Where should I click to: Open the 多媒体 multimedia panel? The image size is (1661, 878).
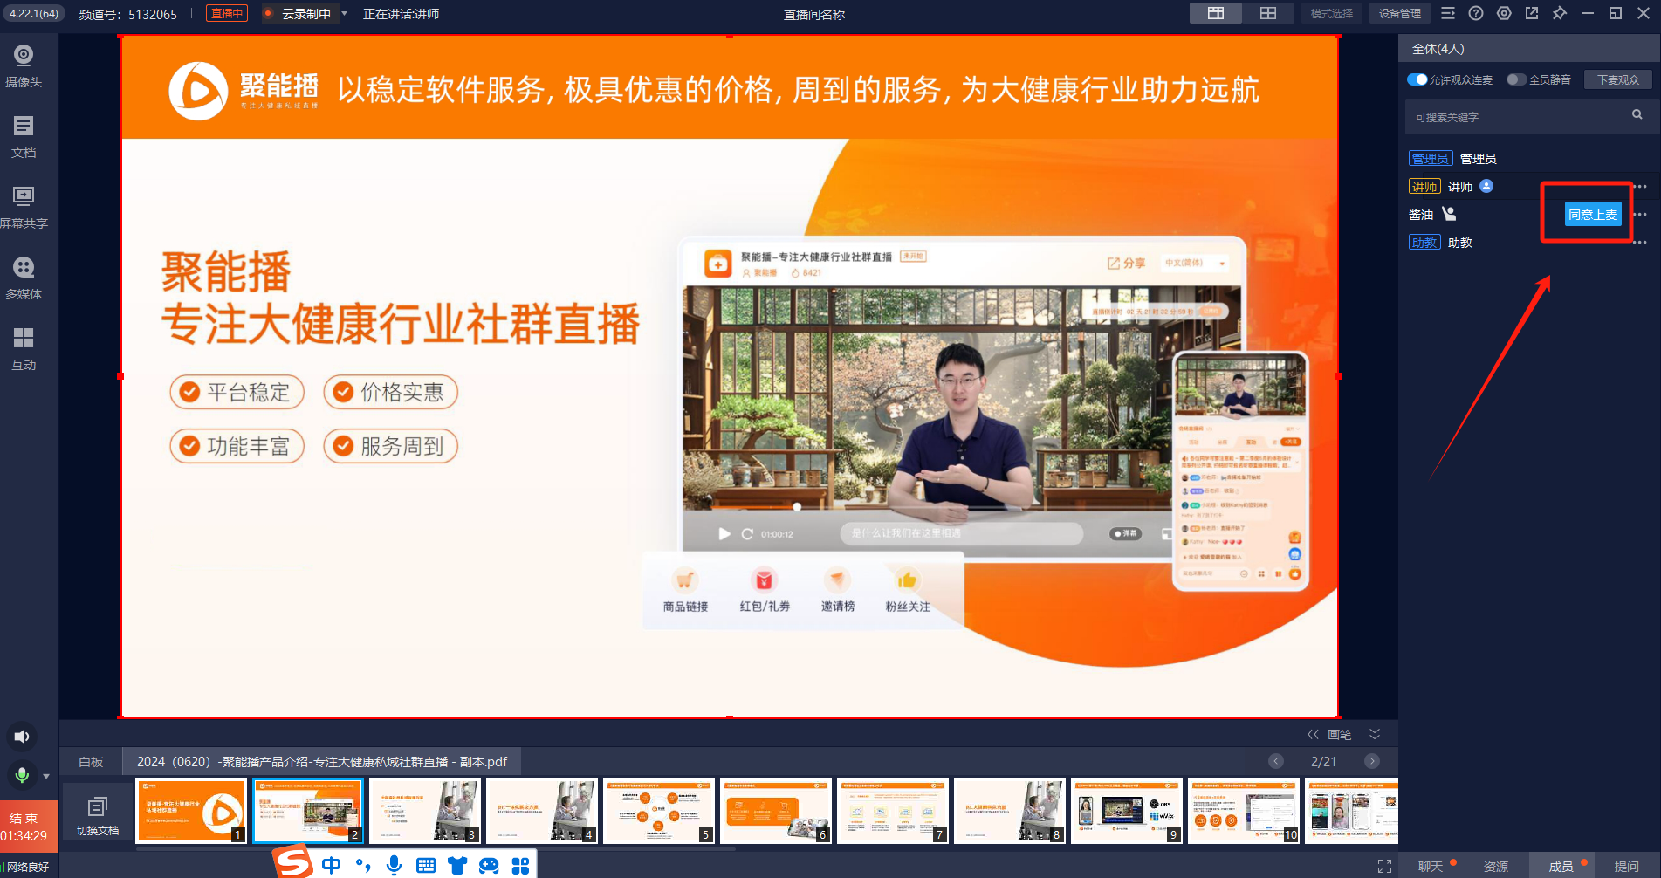coord(24,278)
